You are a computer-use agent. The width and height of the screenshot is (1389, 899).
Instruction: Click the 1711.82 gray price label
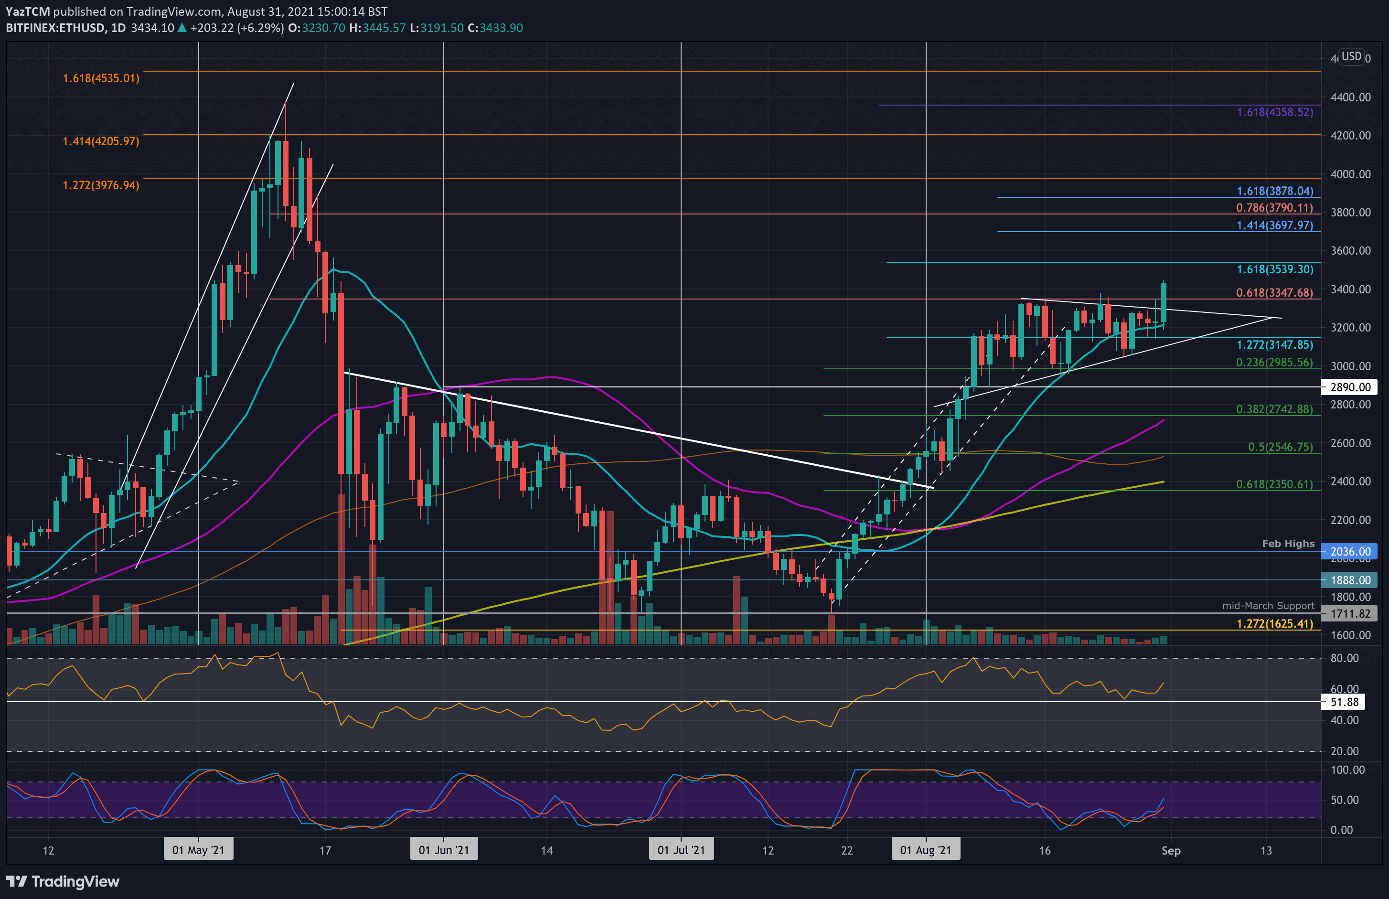point(1350,613)
